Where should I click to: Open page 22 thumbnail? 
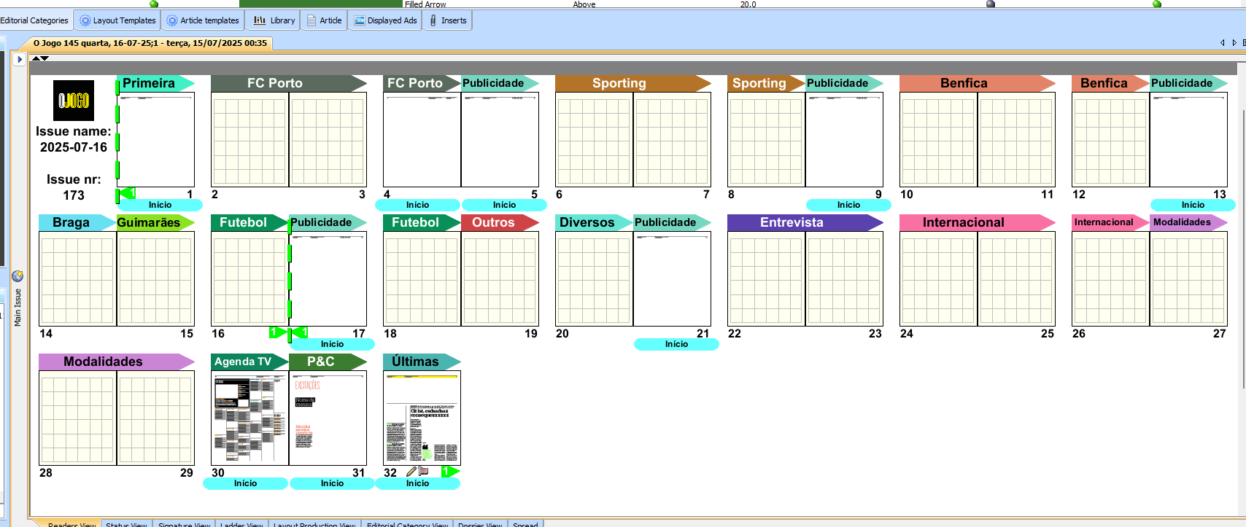click(766, 279)
